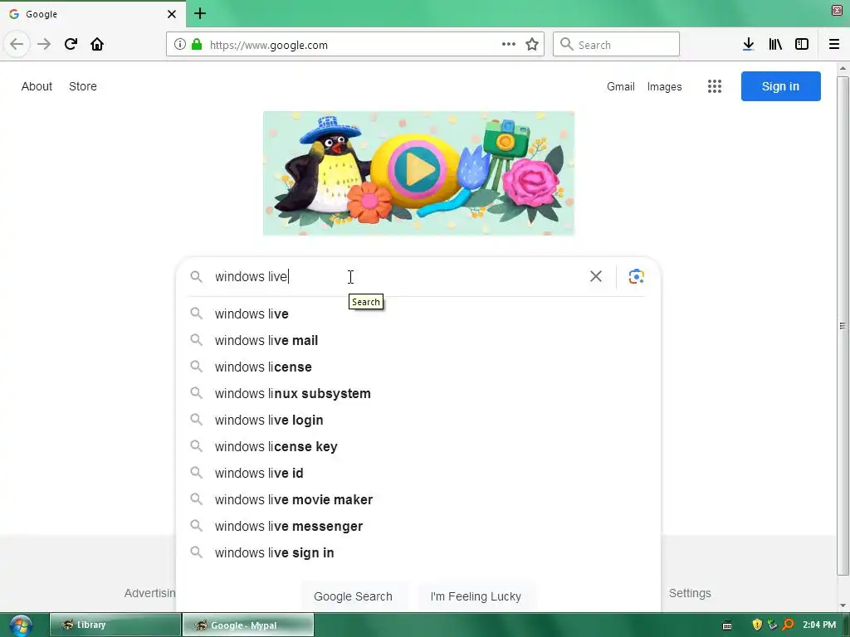850x637 pixels.
Task: Open the taskbar clock 2:04 PM
Action: 819,625
